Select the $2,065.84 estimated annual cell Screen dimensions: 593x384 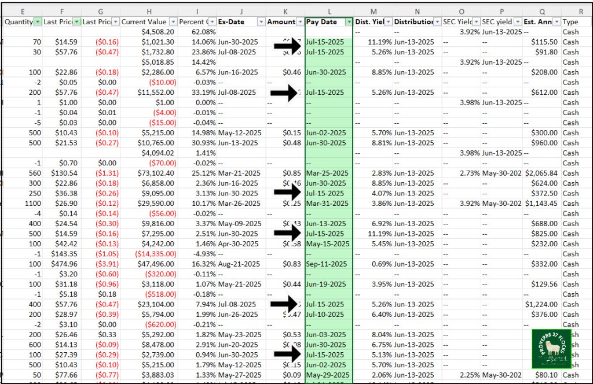click(540, 173)
